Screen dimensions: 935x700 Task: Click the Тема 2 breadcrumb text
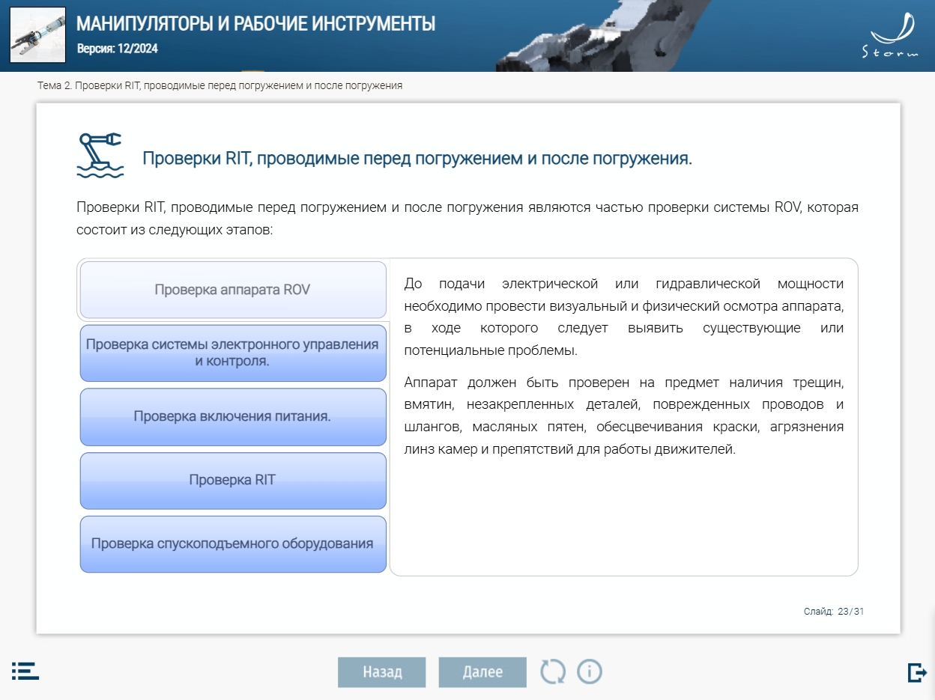[x=220, y=85]
